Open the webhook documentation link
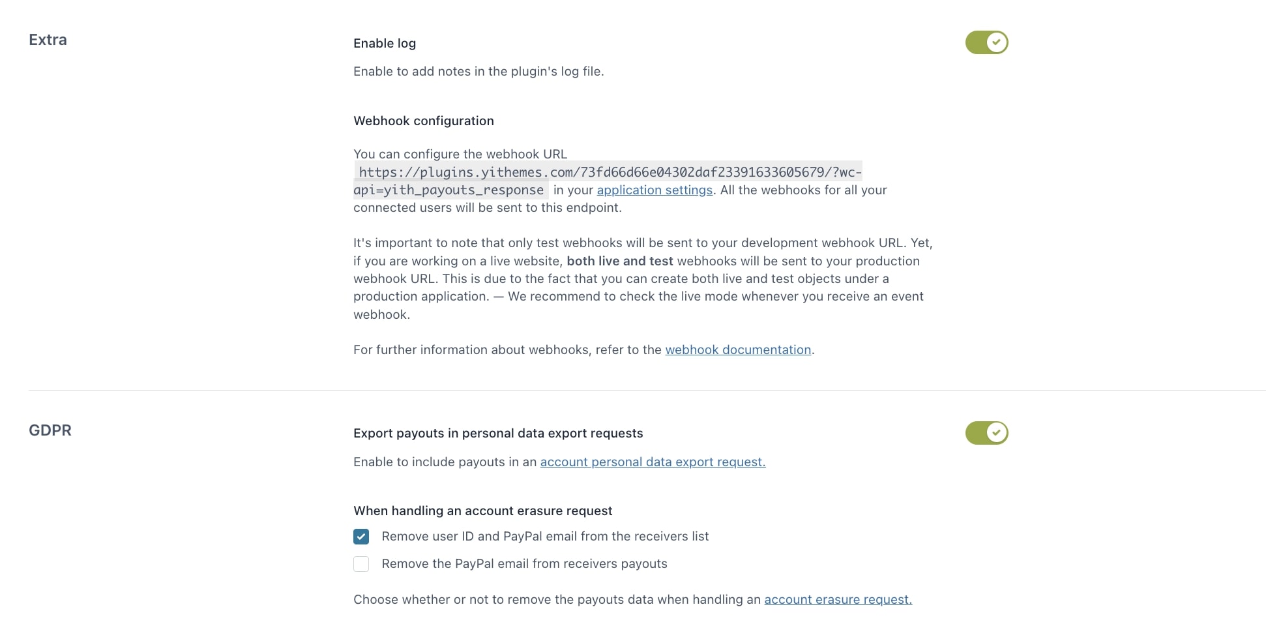The width and height of the screenshot is (1266, 639). 738,350
